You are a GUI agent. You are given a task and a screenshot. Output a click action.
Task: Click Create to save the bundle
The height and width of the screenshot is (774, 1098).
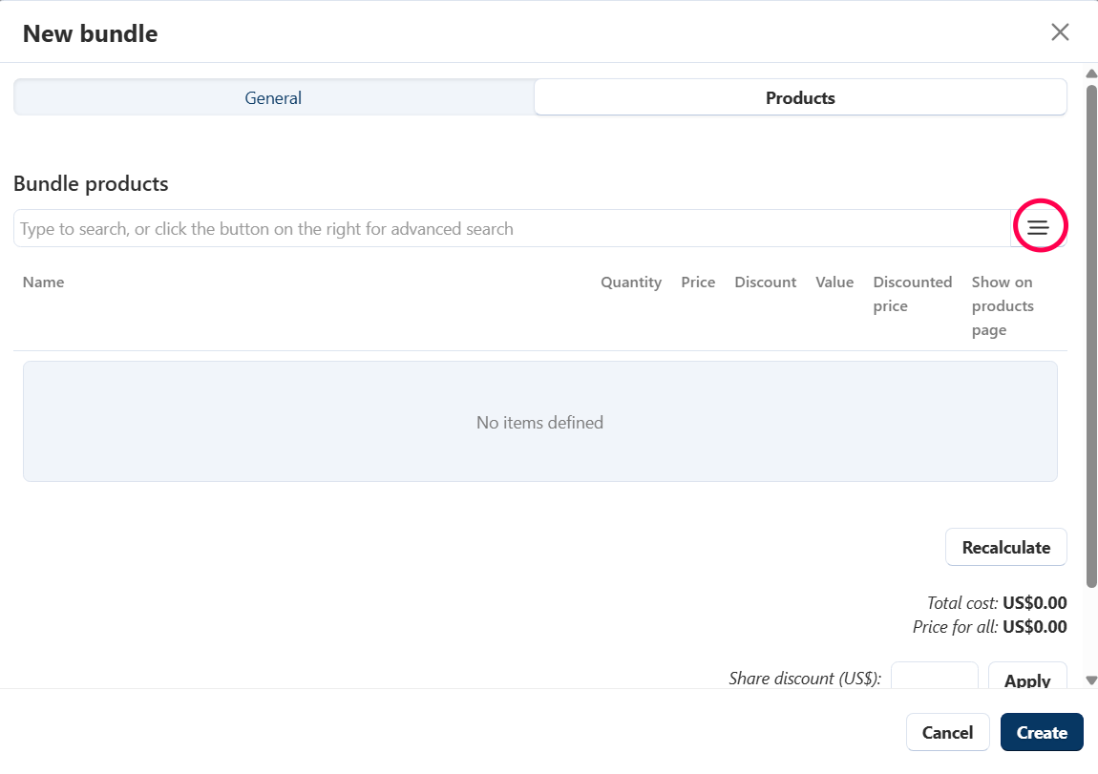click(1042, 732)
